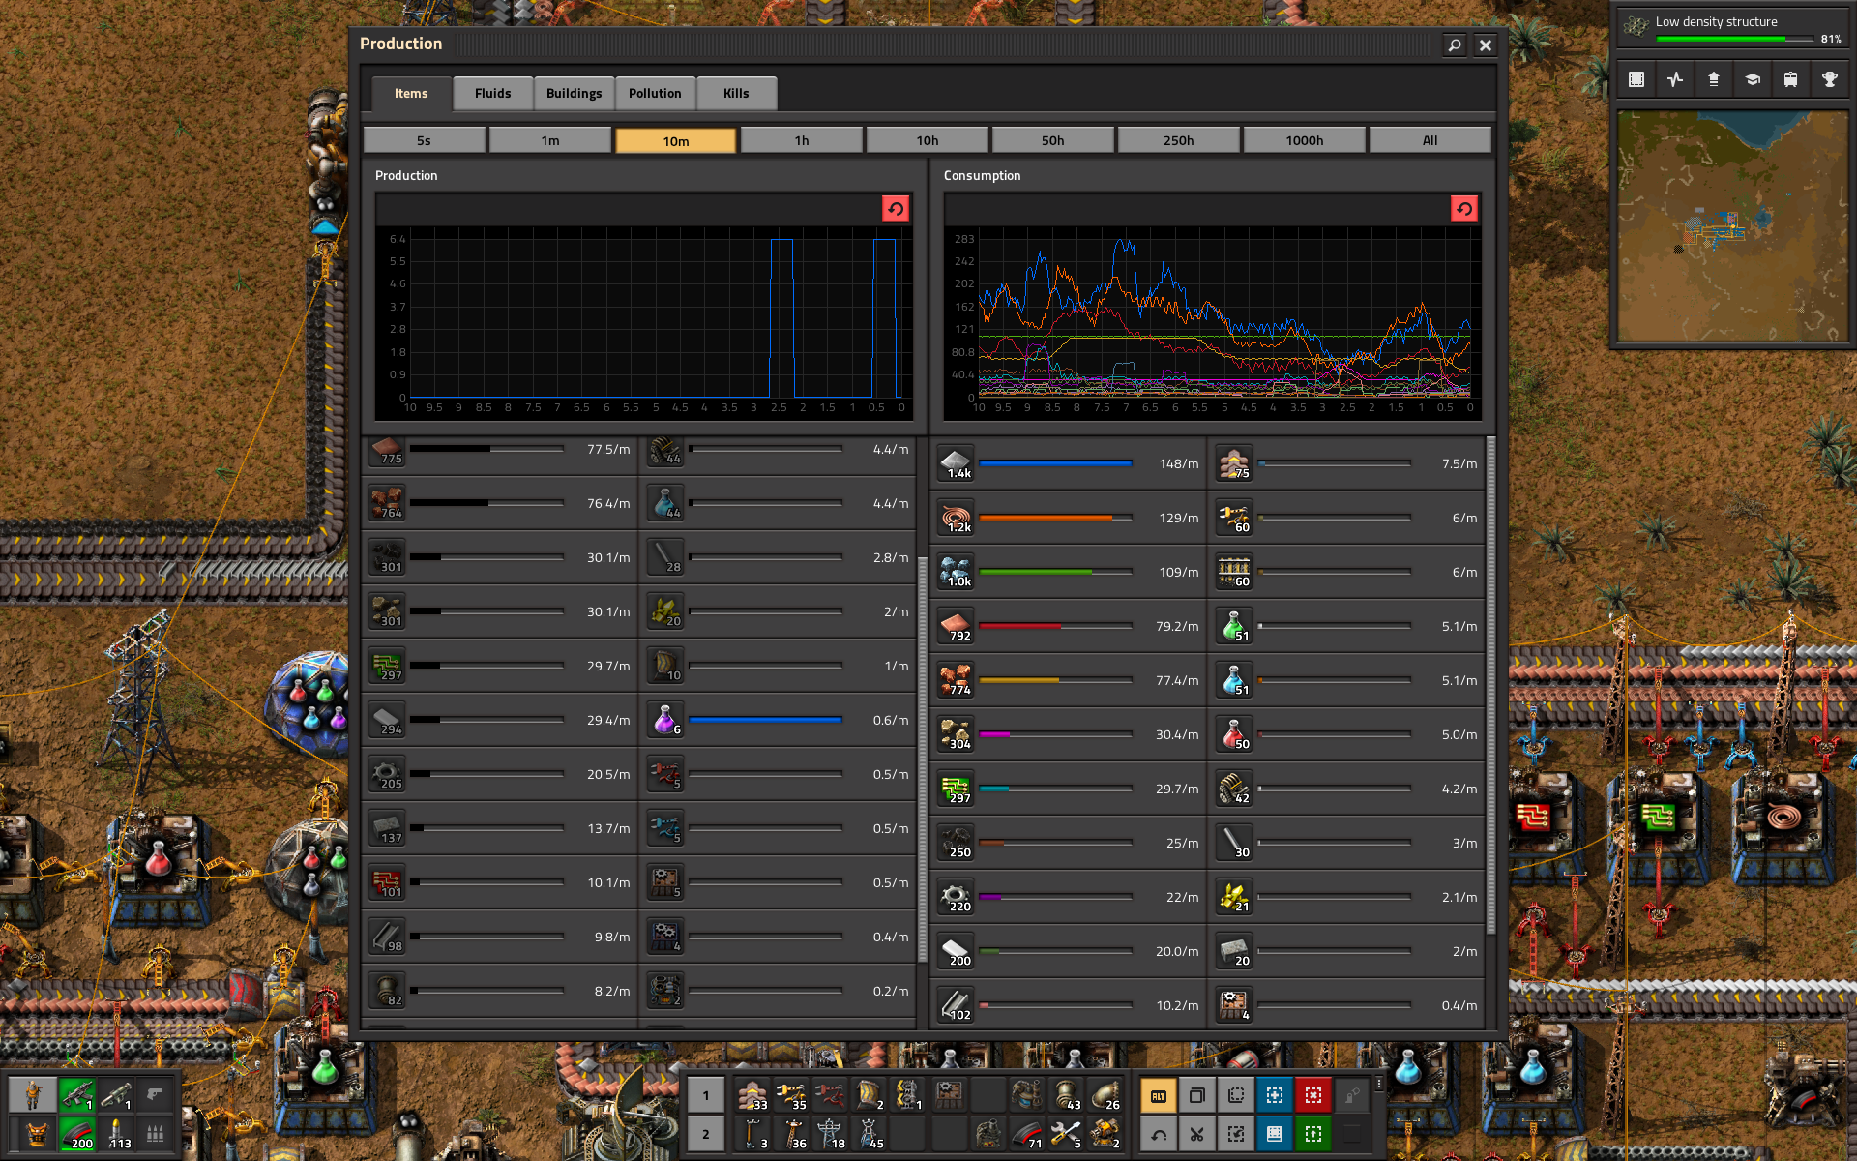This screenshot has width=1857, height=1161.
Task: Switch to quickbar row 2 selector
Action: point(705,1134)
